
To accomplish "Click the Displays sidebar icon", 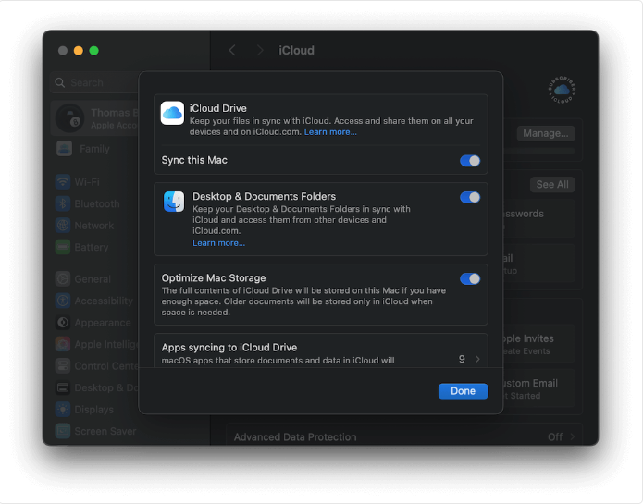I will (x=63, y=410).
